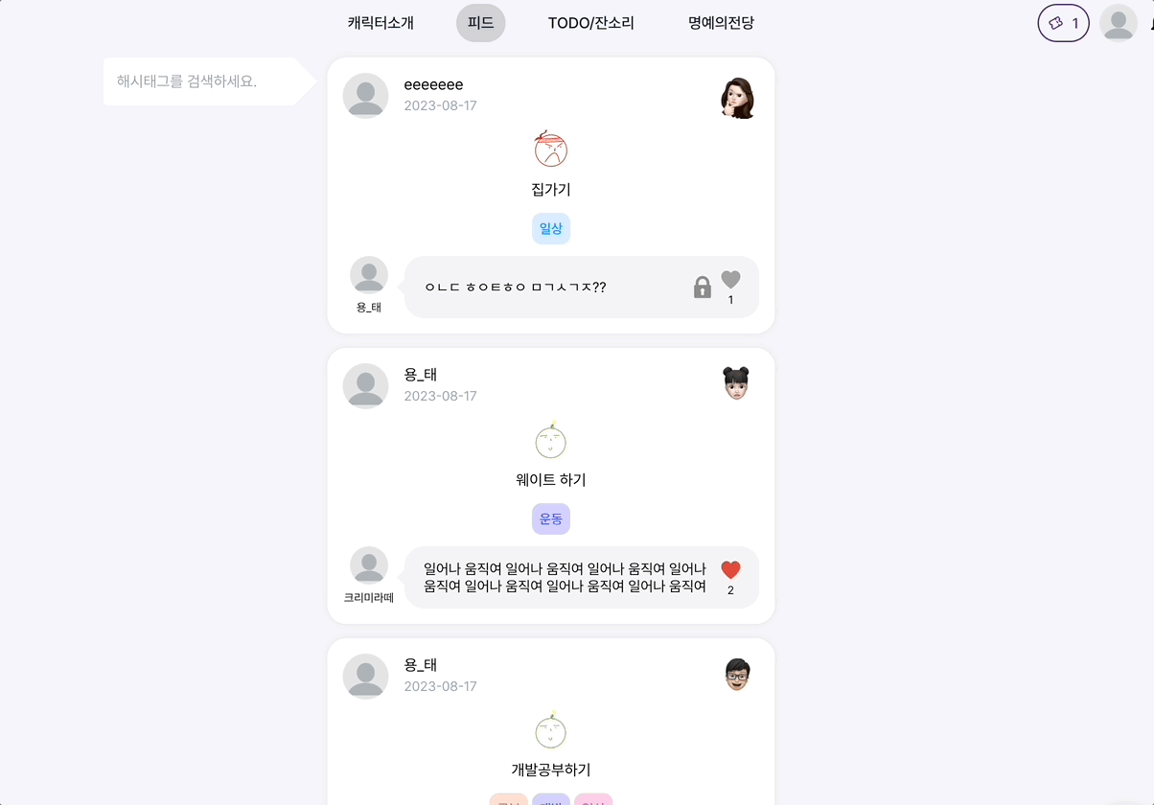Click the ticket count icon showing 1
This screenshot has width=1154, height=805.
click(x=1063, y=23)
